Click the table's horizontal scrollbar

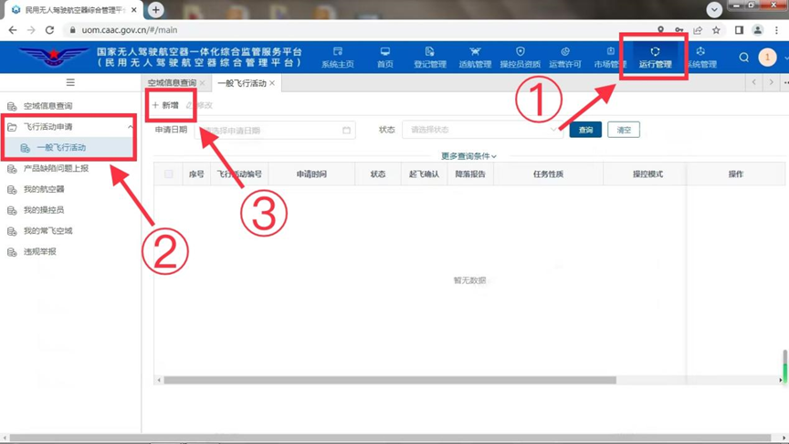pos(390,380)
